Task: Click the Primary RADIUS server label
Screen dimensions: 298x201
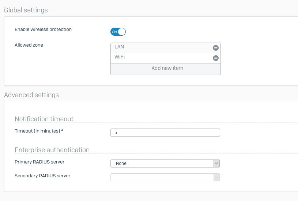Action: (39, 162)
